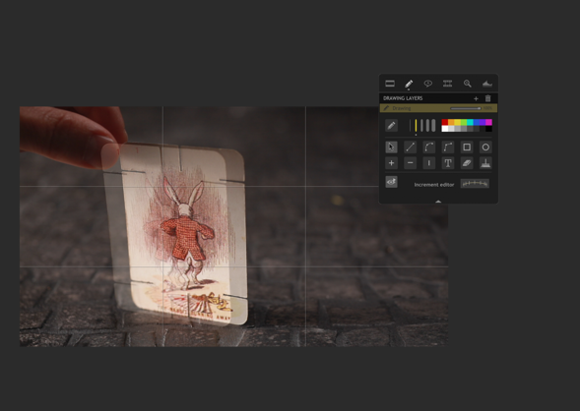The height and width of the screenshot is (411, 580).
Task: Delete drawing layer with trash icon
Action: (487, 98)
